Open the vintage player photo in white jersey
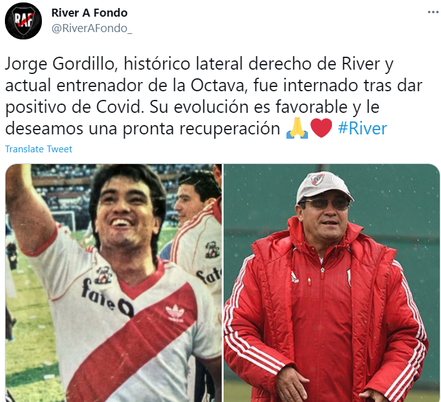 coord(113,282)
